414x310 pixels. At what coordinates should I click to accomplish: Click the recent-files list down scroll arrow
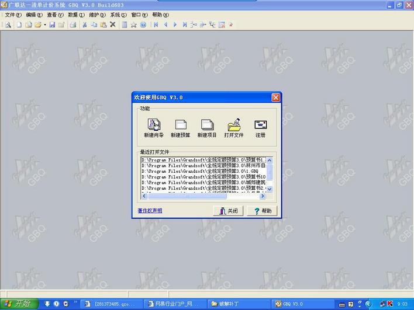(x=270, y=189)
